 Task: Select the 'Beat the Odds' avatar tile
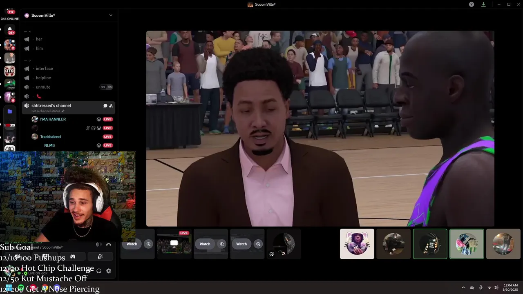430,244
